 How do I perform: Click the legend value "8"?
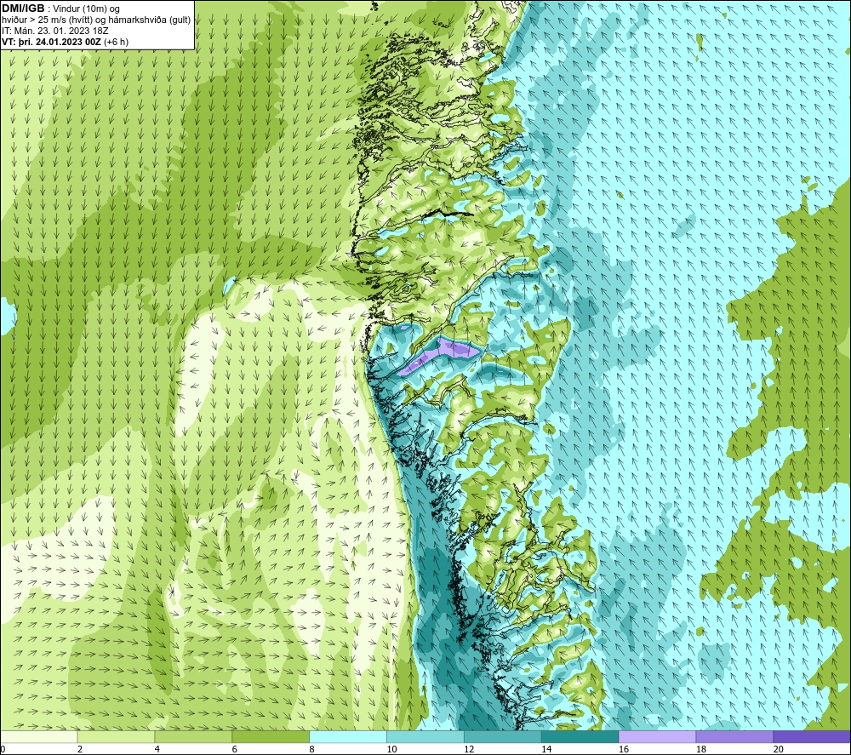pyautogui.click(x=311, y=749)
